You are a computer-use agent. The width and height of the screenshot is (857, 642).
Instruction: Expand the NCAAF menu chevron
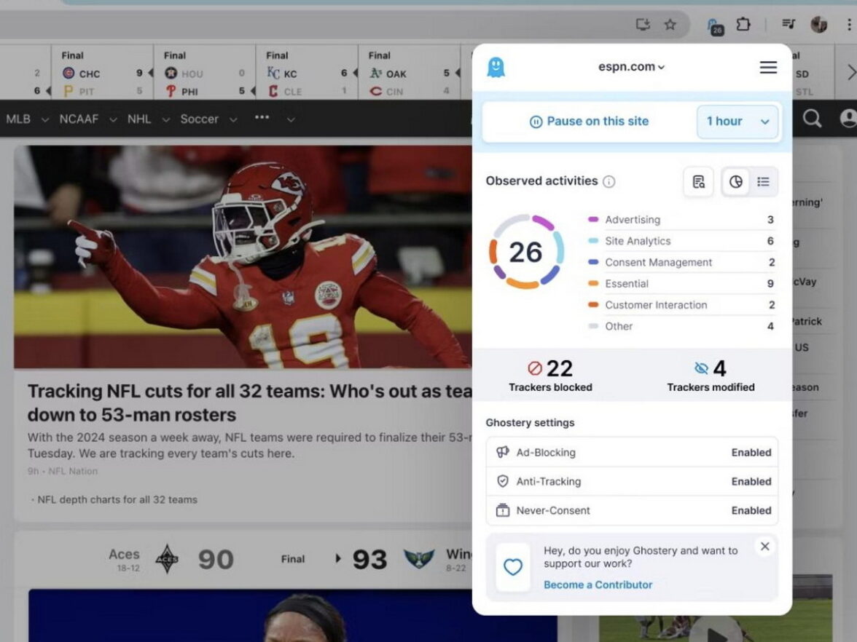pyautogui.click(x=112, y=119)
